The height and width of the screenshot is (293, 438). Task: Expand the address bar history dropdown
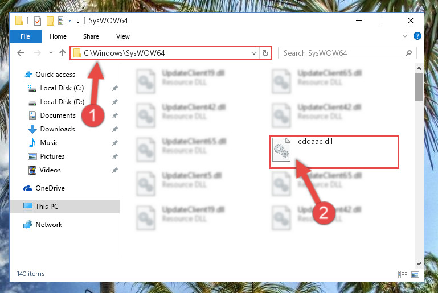click(x=253, y=53)
